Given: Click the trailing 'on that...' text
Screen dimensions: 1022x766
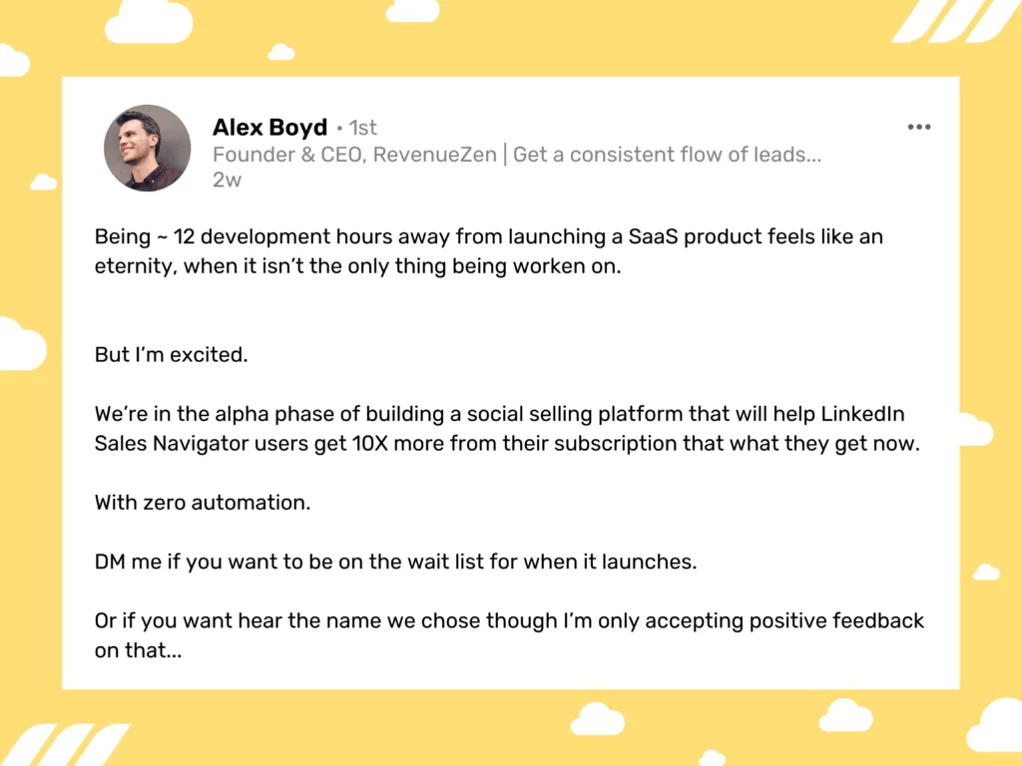Looking at the screenshot, I should (138, 650).
